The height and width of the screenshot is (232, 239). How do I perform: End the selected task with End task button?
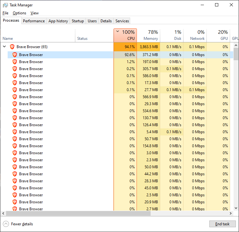(x=222, y=224)
